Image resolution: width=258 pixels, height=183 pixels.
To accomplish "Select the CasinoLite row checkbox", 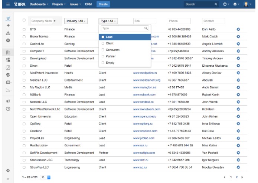I will (24, 44).
